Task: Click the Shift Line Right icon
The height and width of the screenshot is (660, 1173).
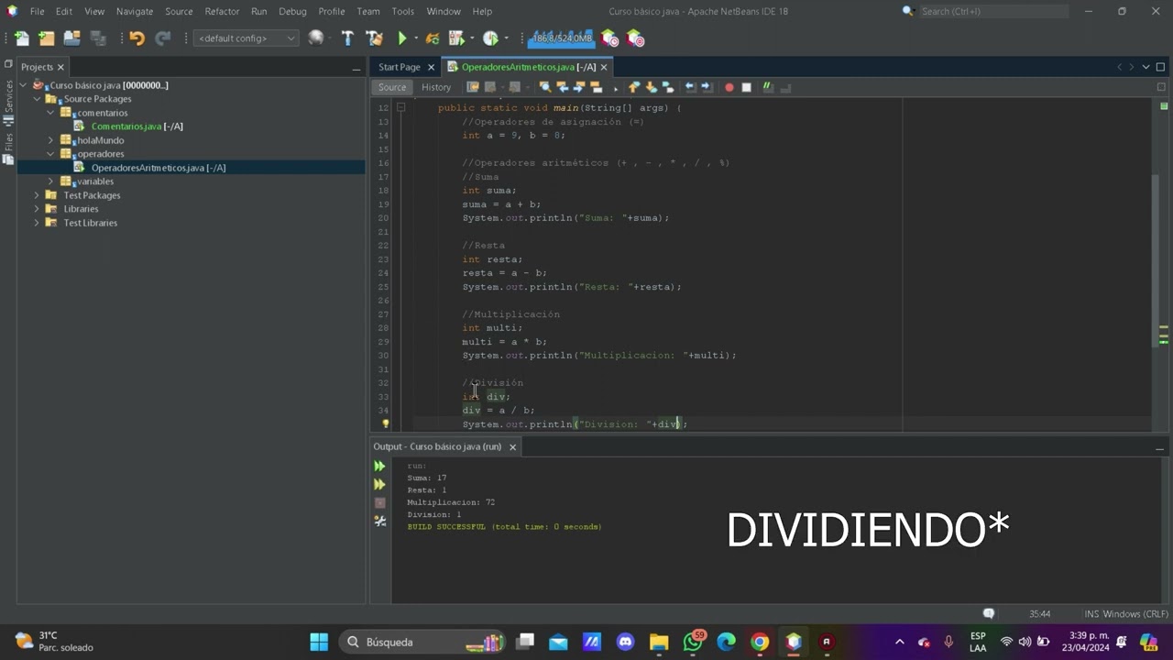Action: tap(707, 87)
